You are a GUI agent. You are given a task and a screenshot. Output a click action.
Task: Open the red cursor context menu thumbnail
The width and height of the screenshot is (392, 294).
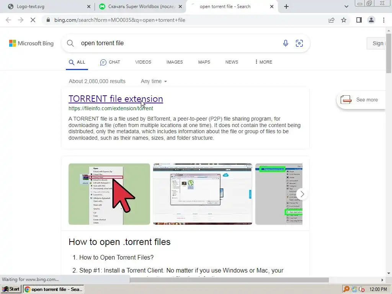109,194
